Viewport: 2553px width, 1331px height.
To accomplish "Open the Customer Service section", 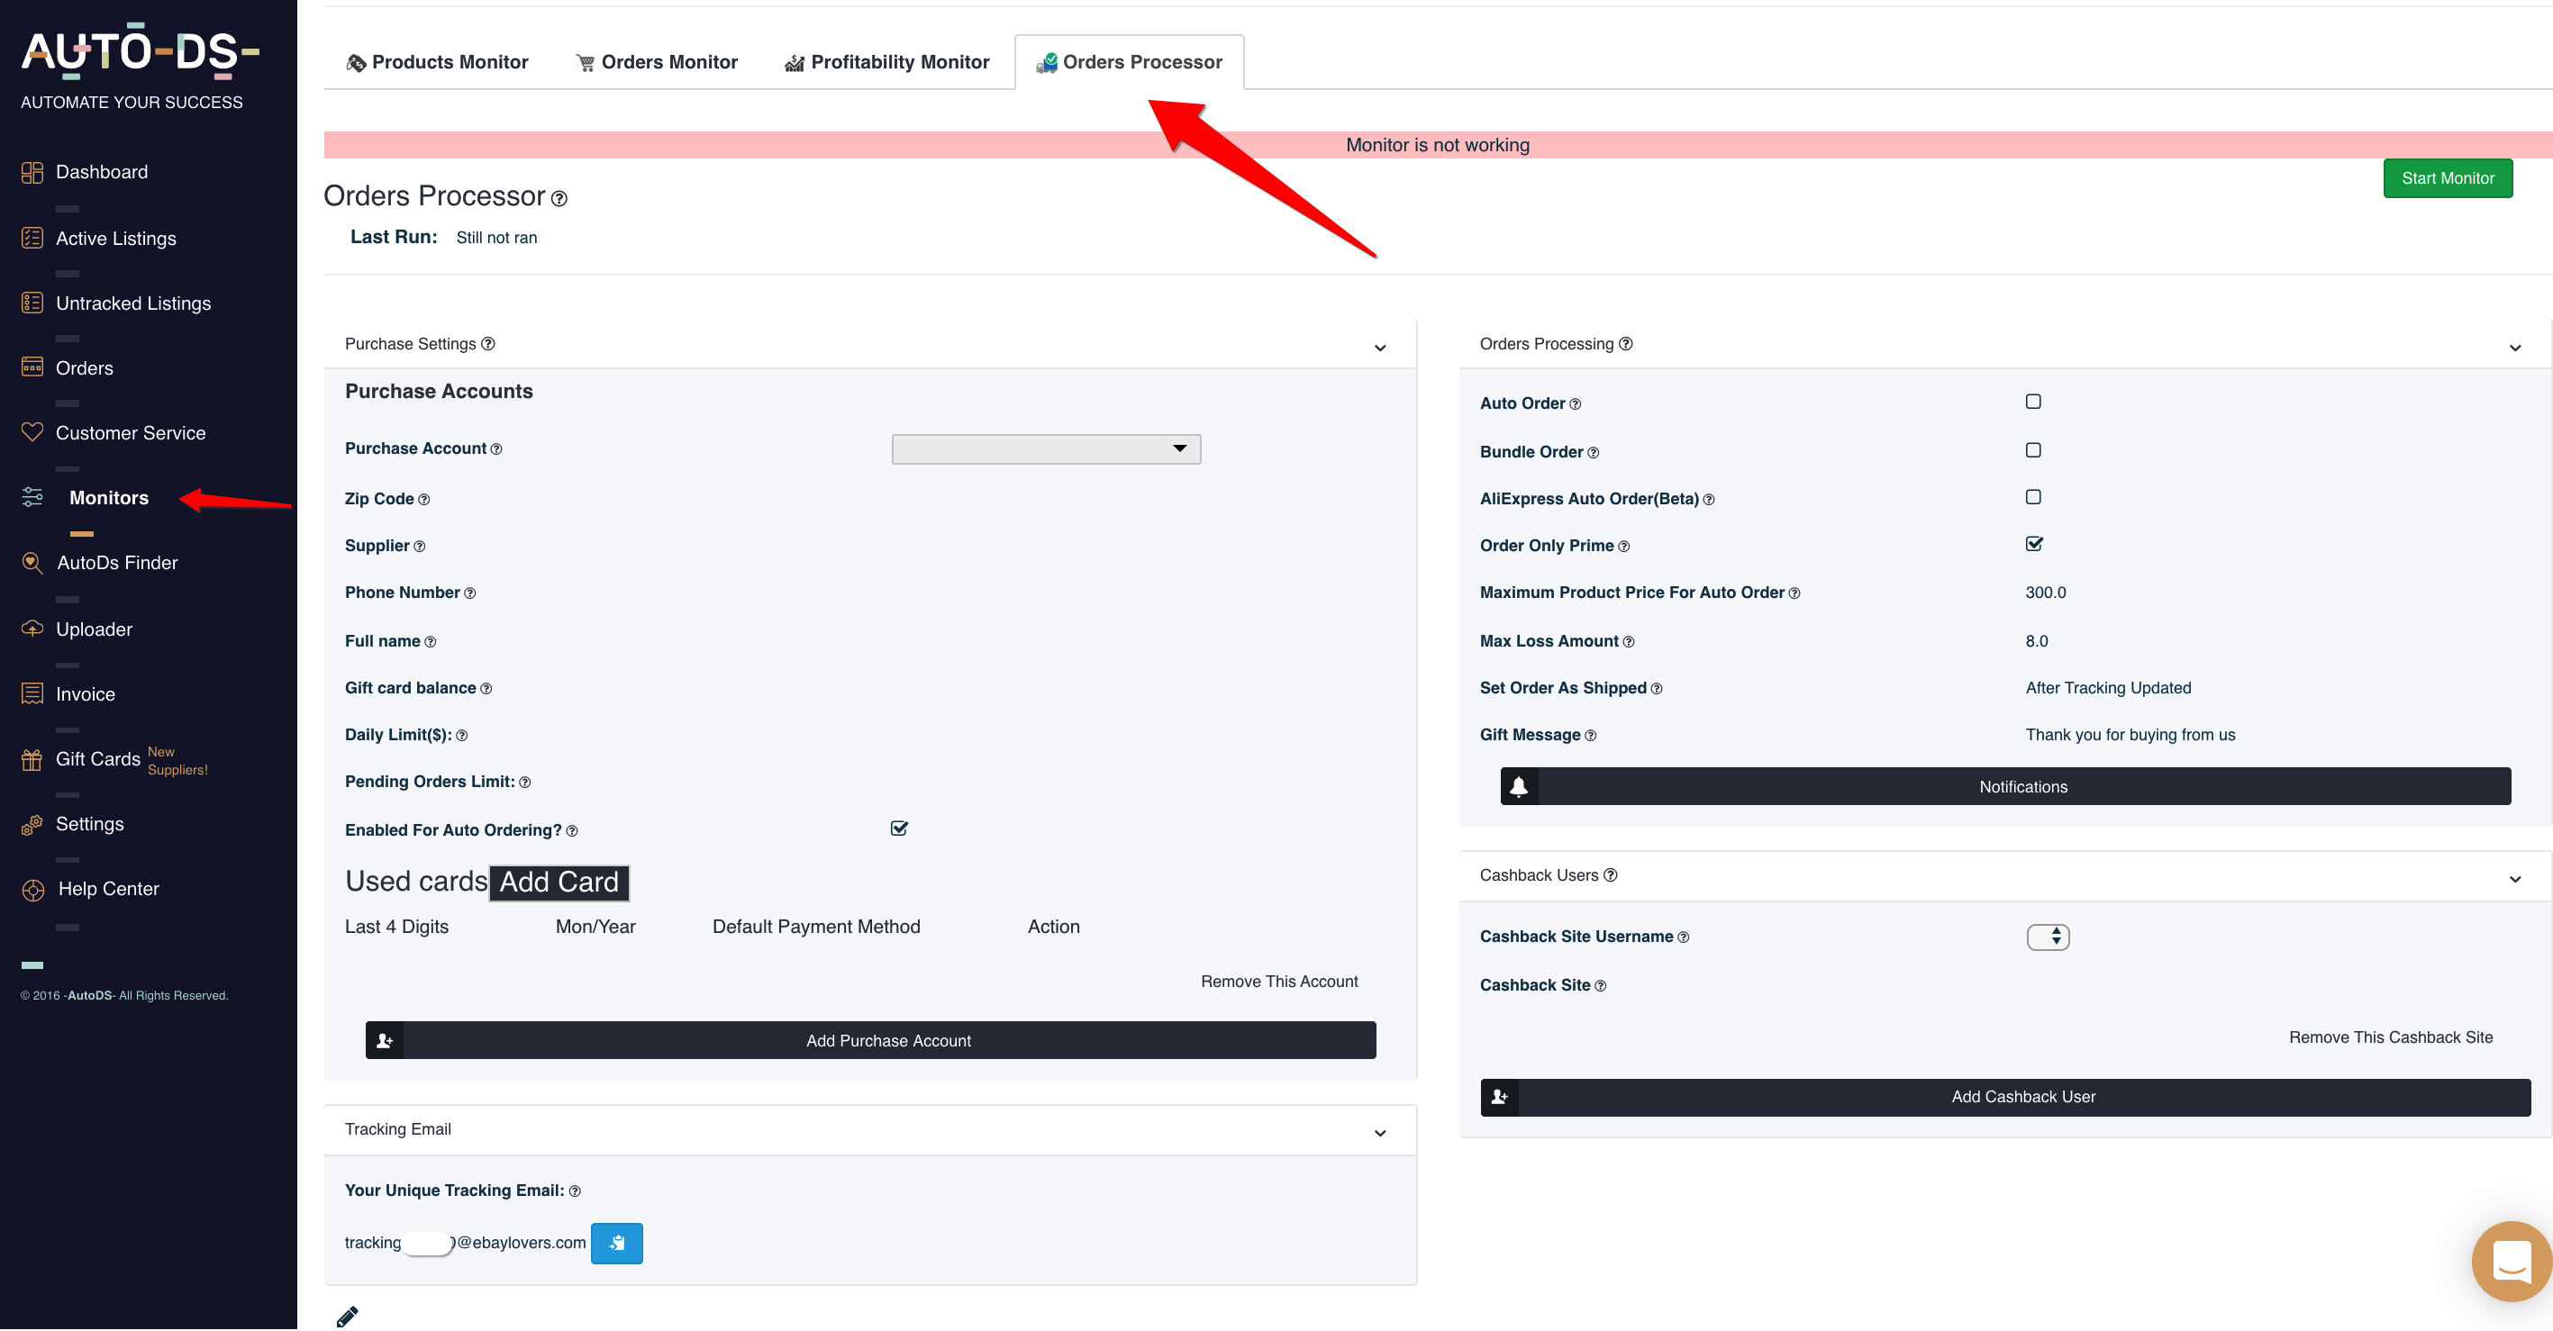I will 130,432.
